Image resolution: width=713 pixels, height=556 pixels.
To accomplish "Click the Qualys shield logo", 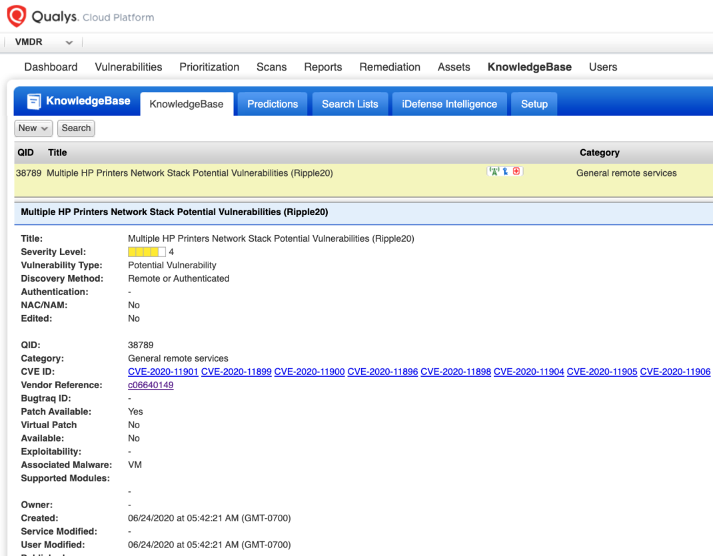I will (17, 16).
